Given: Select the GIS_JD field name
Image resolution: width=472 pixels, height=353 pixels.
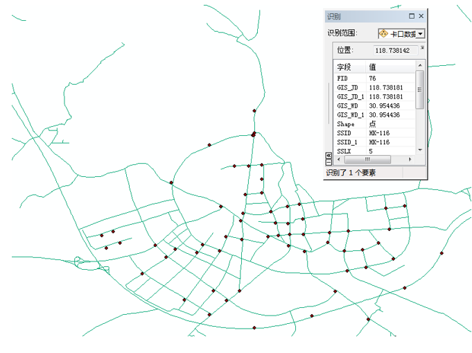Looking at the screenshot, I should (347, 87).
